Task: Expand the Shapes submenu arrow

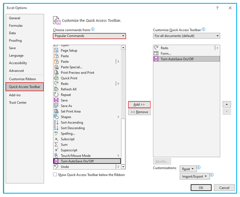Action: coord(118,117)
